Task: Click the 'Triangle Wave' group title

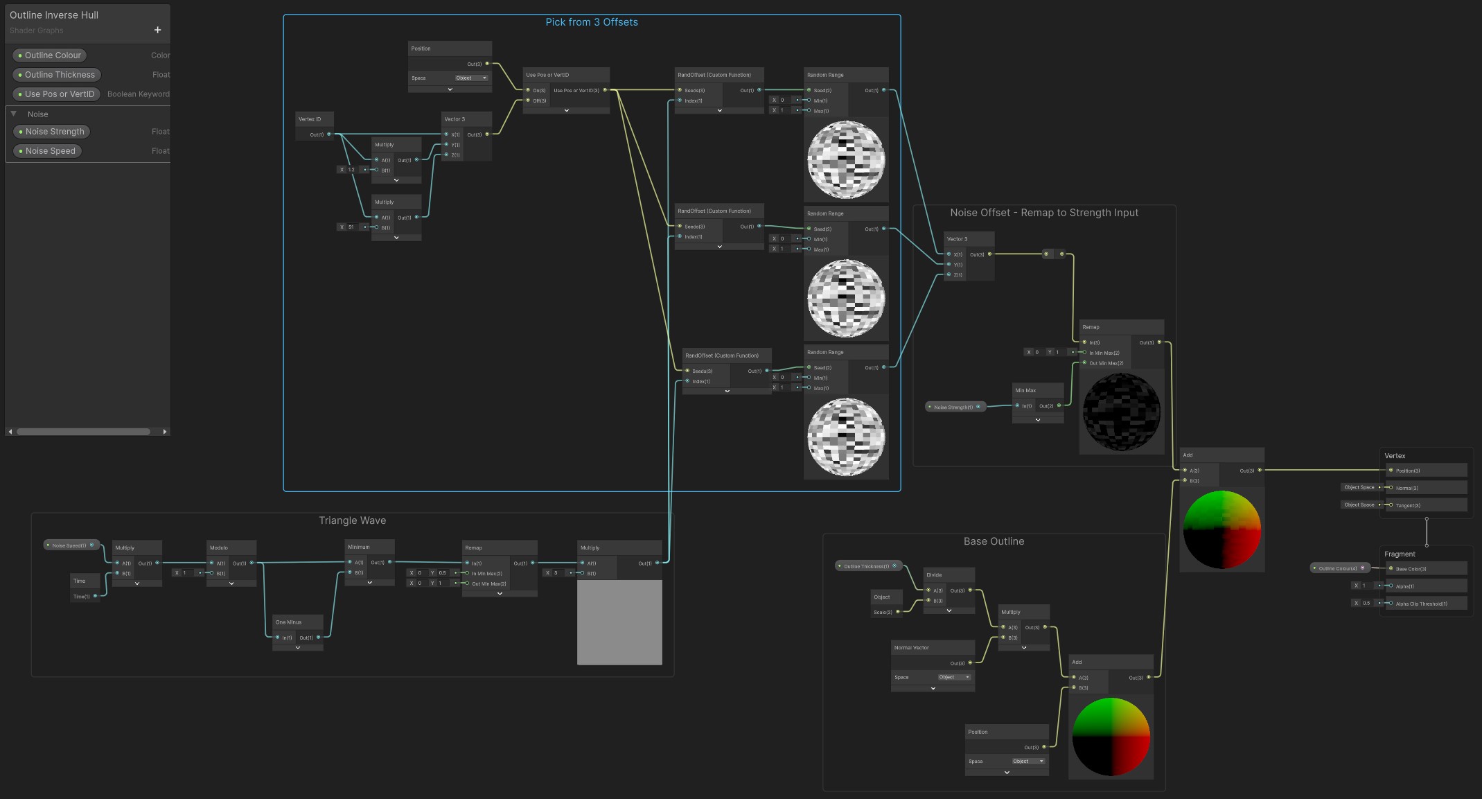Action: 353,520
